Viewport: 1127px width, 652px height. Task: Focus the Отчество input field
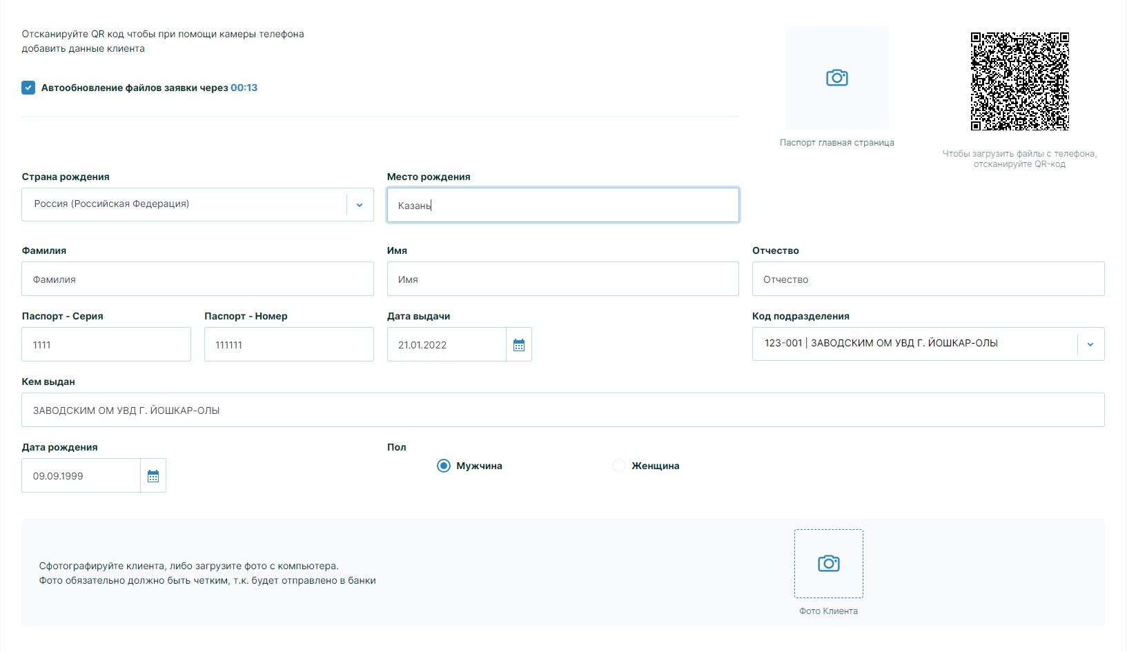(x=928, y=279)
